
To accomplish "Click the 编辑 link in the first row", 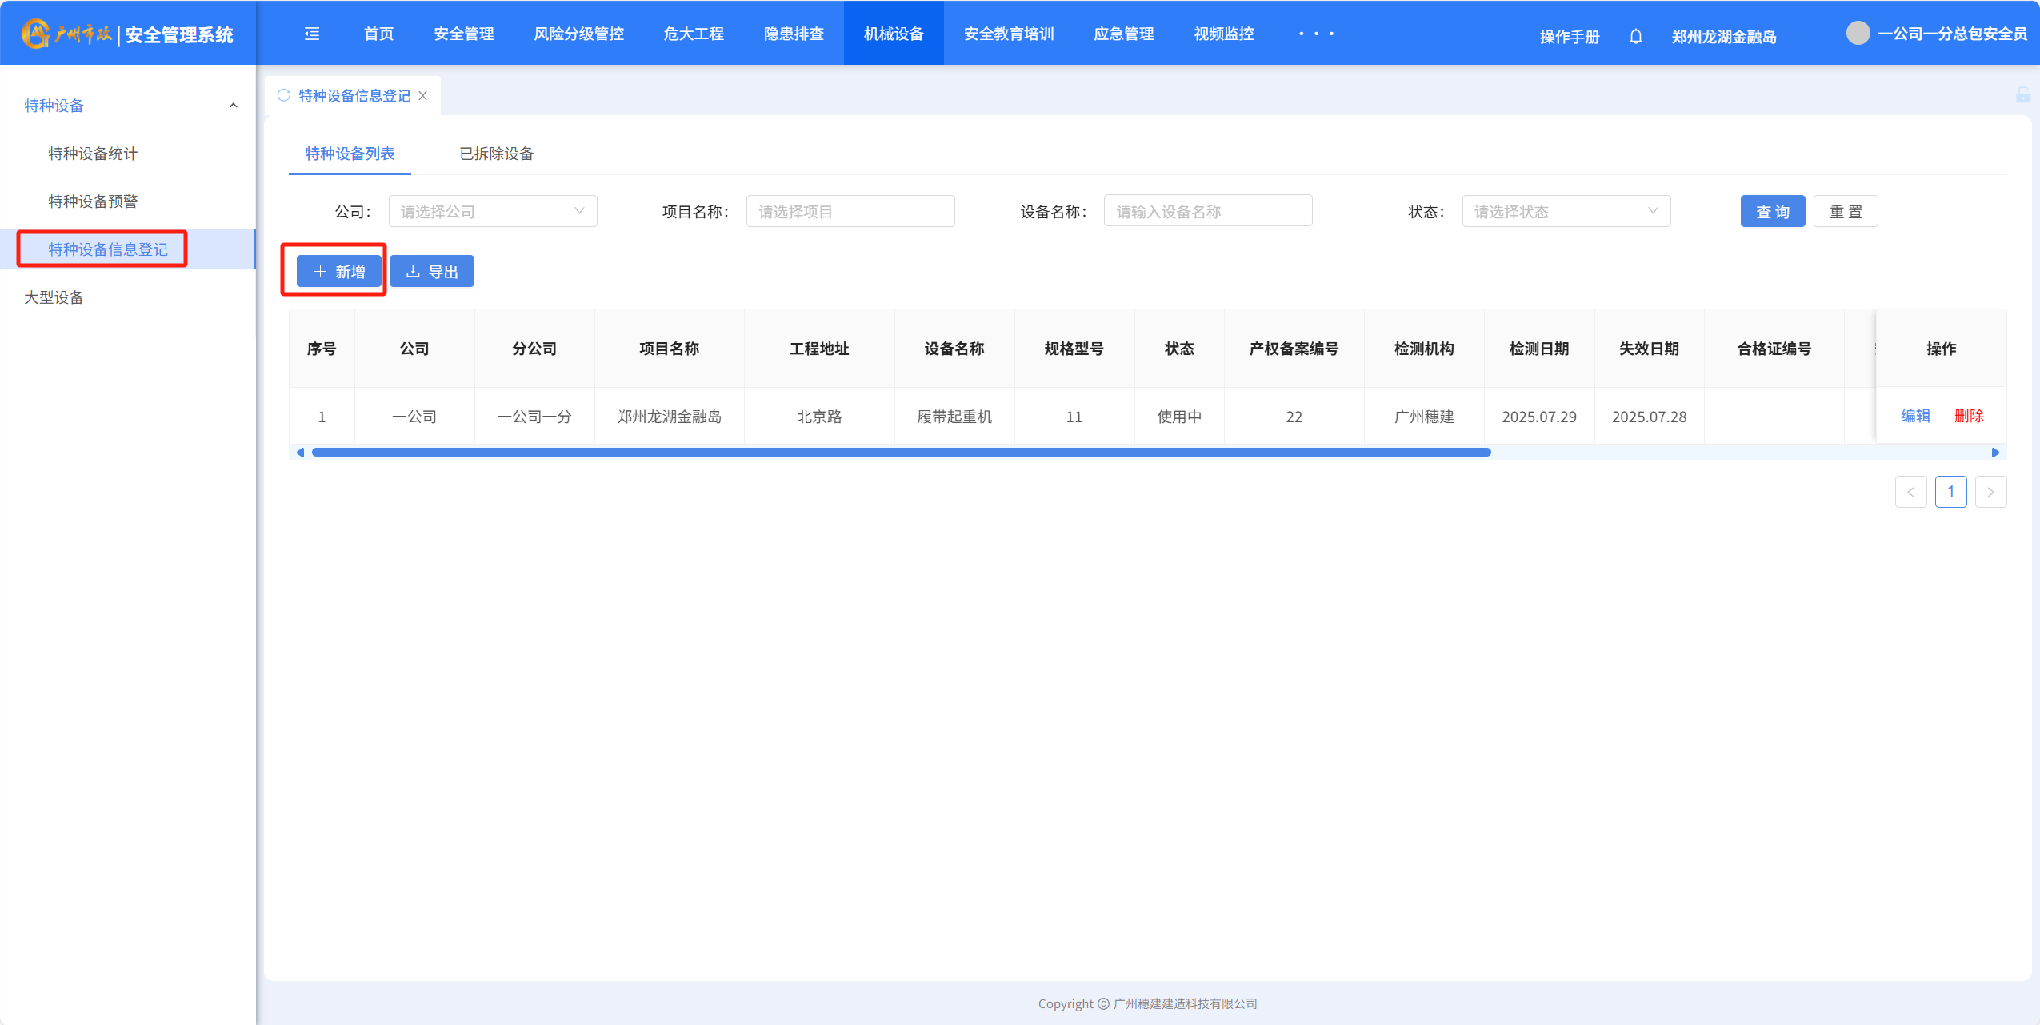I will tap(1915, 416).
